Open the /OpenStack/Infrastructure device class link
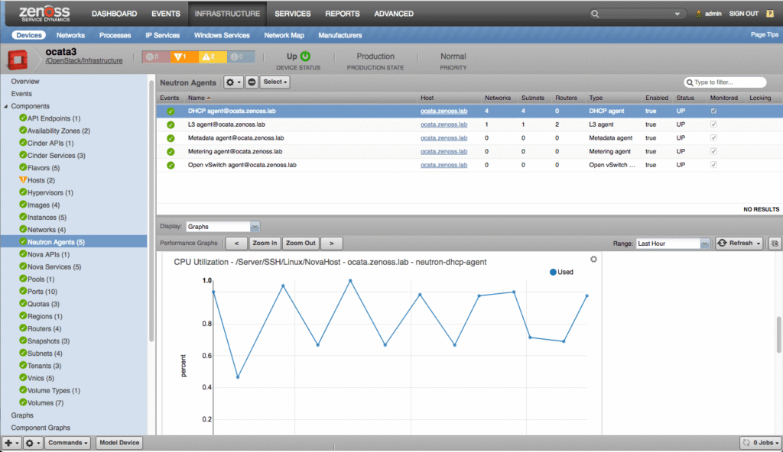This screenshot has width=783, height=452. tap(84, 60)
